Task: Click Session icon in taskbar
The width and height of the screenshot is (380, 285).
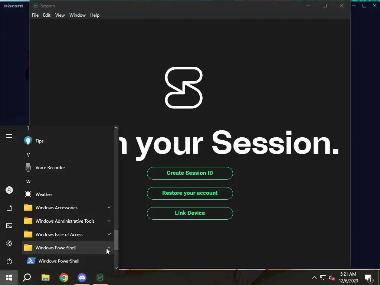Action: (x=100, y=278)
